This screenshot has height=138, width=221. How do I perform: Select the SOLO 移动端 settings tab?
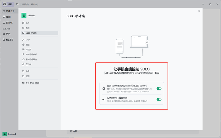point(39,33)
